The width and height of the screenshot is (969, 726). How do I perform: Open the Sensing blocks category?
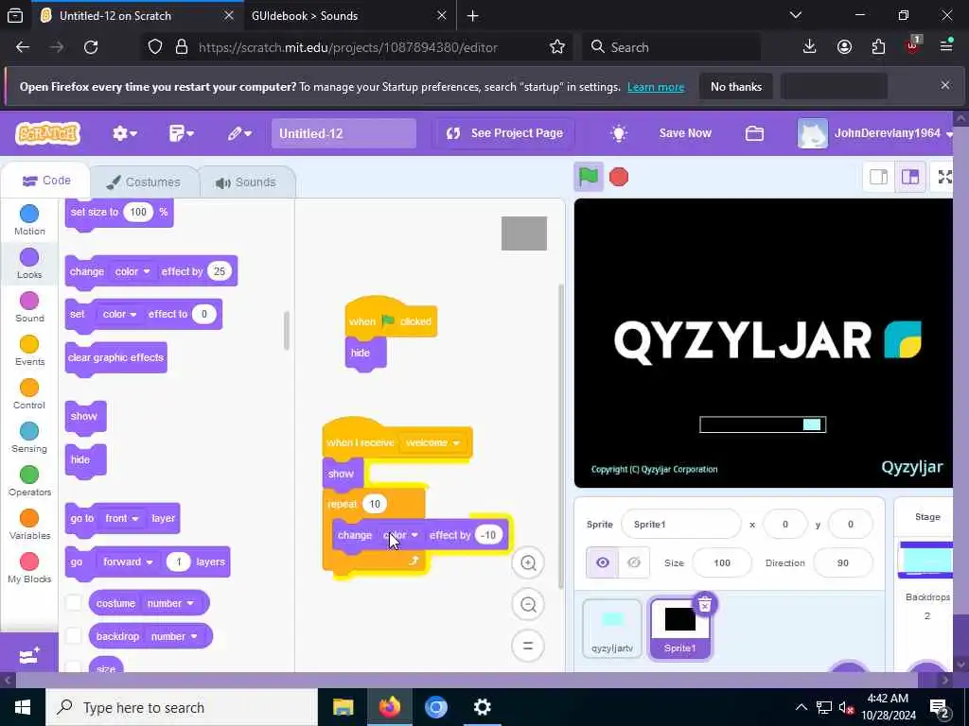click(29, 437)
